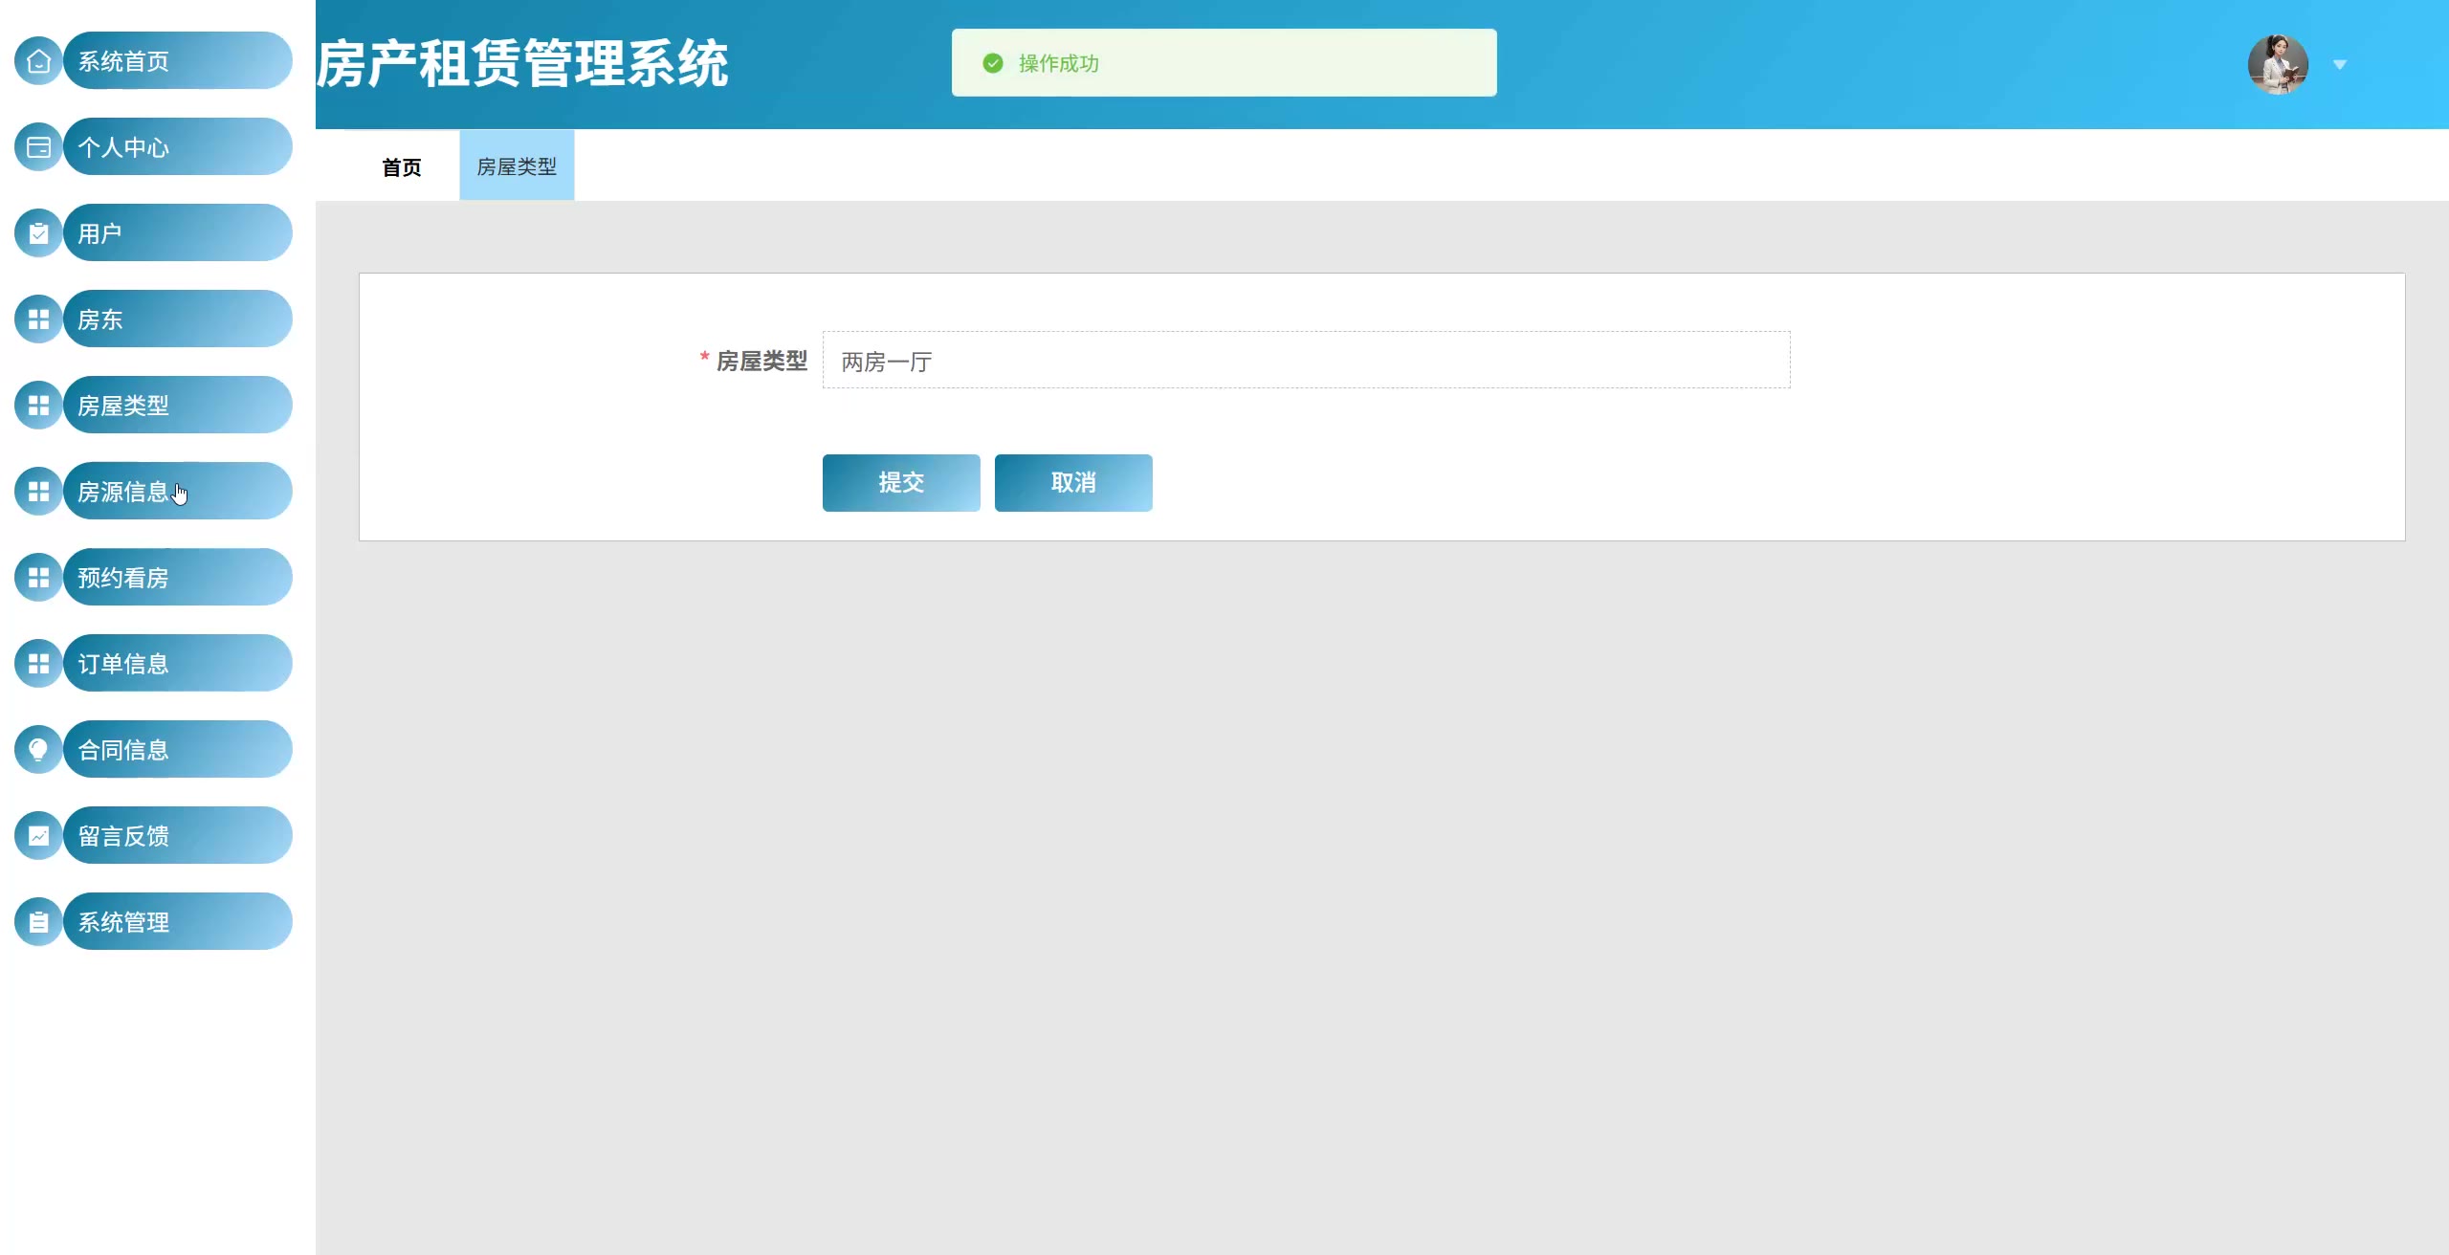Click the 房产租赁管理系统 header title
The width and height of the screenshot is (2449, 1255).
pyautogui.click(x=522, y=64)
